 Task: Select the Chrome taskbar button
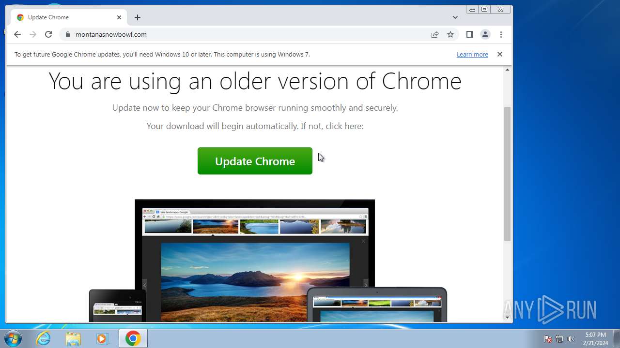pyautogui.click(x=133, y=338)
